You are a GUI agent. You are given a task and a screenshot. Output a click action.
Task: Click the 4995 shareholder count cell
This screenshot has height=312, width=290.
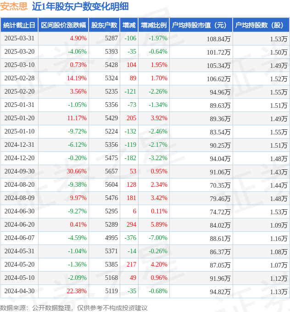(112, 238)
